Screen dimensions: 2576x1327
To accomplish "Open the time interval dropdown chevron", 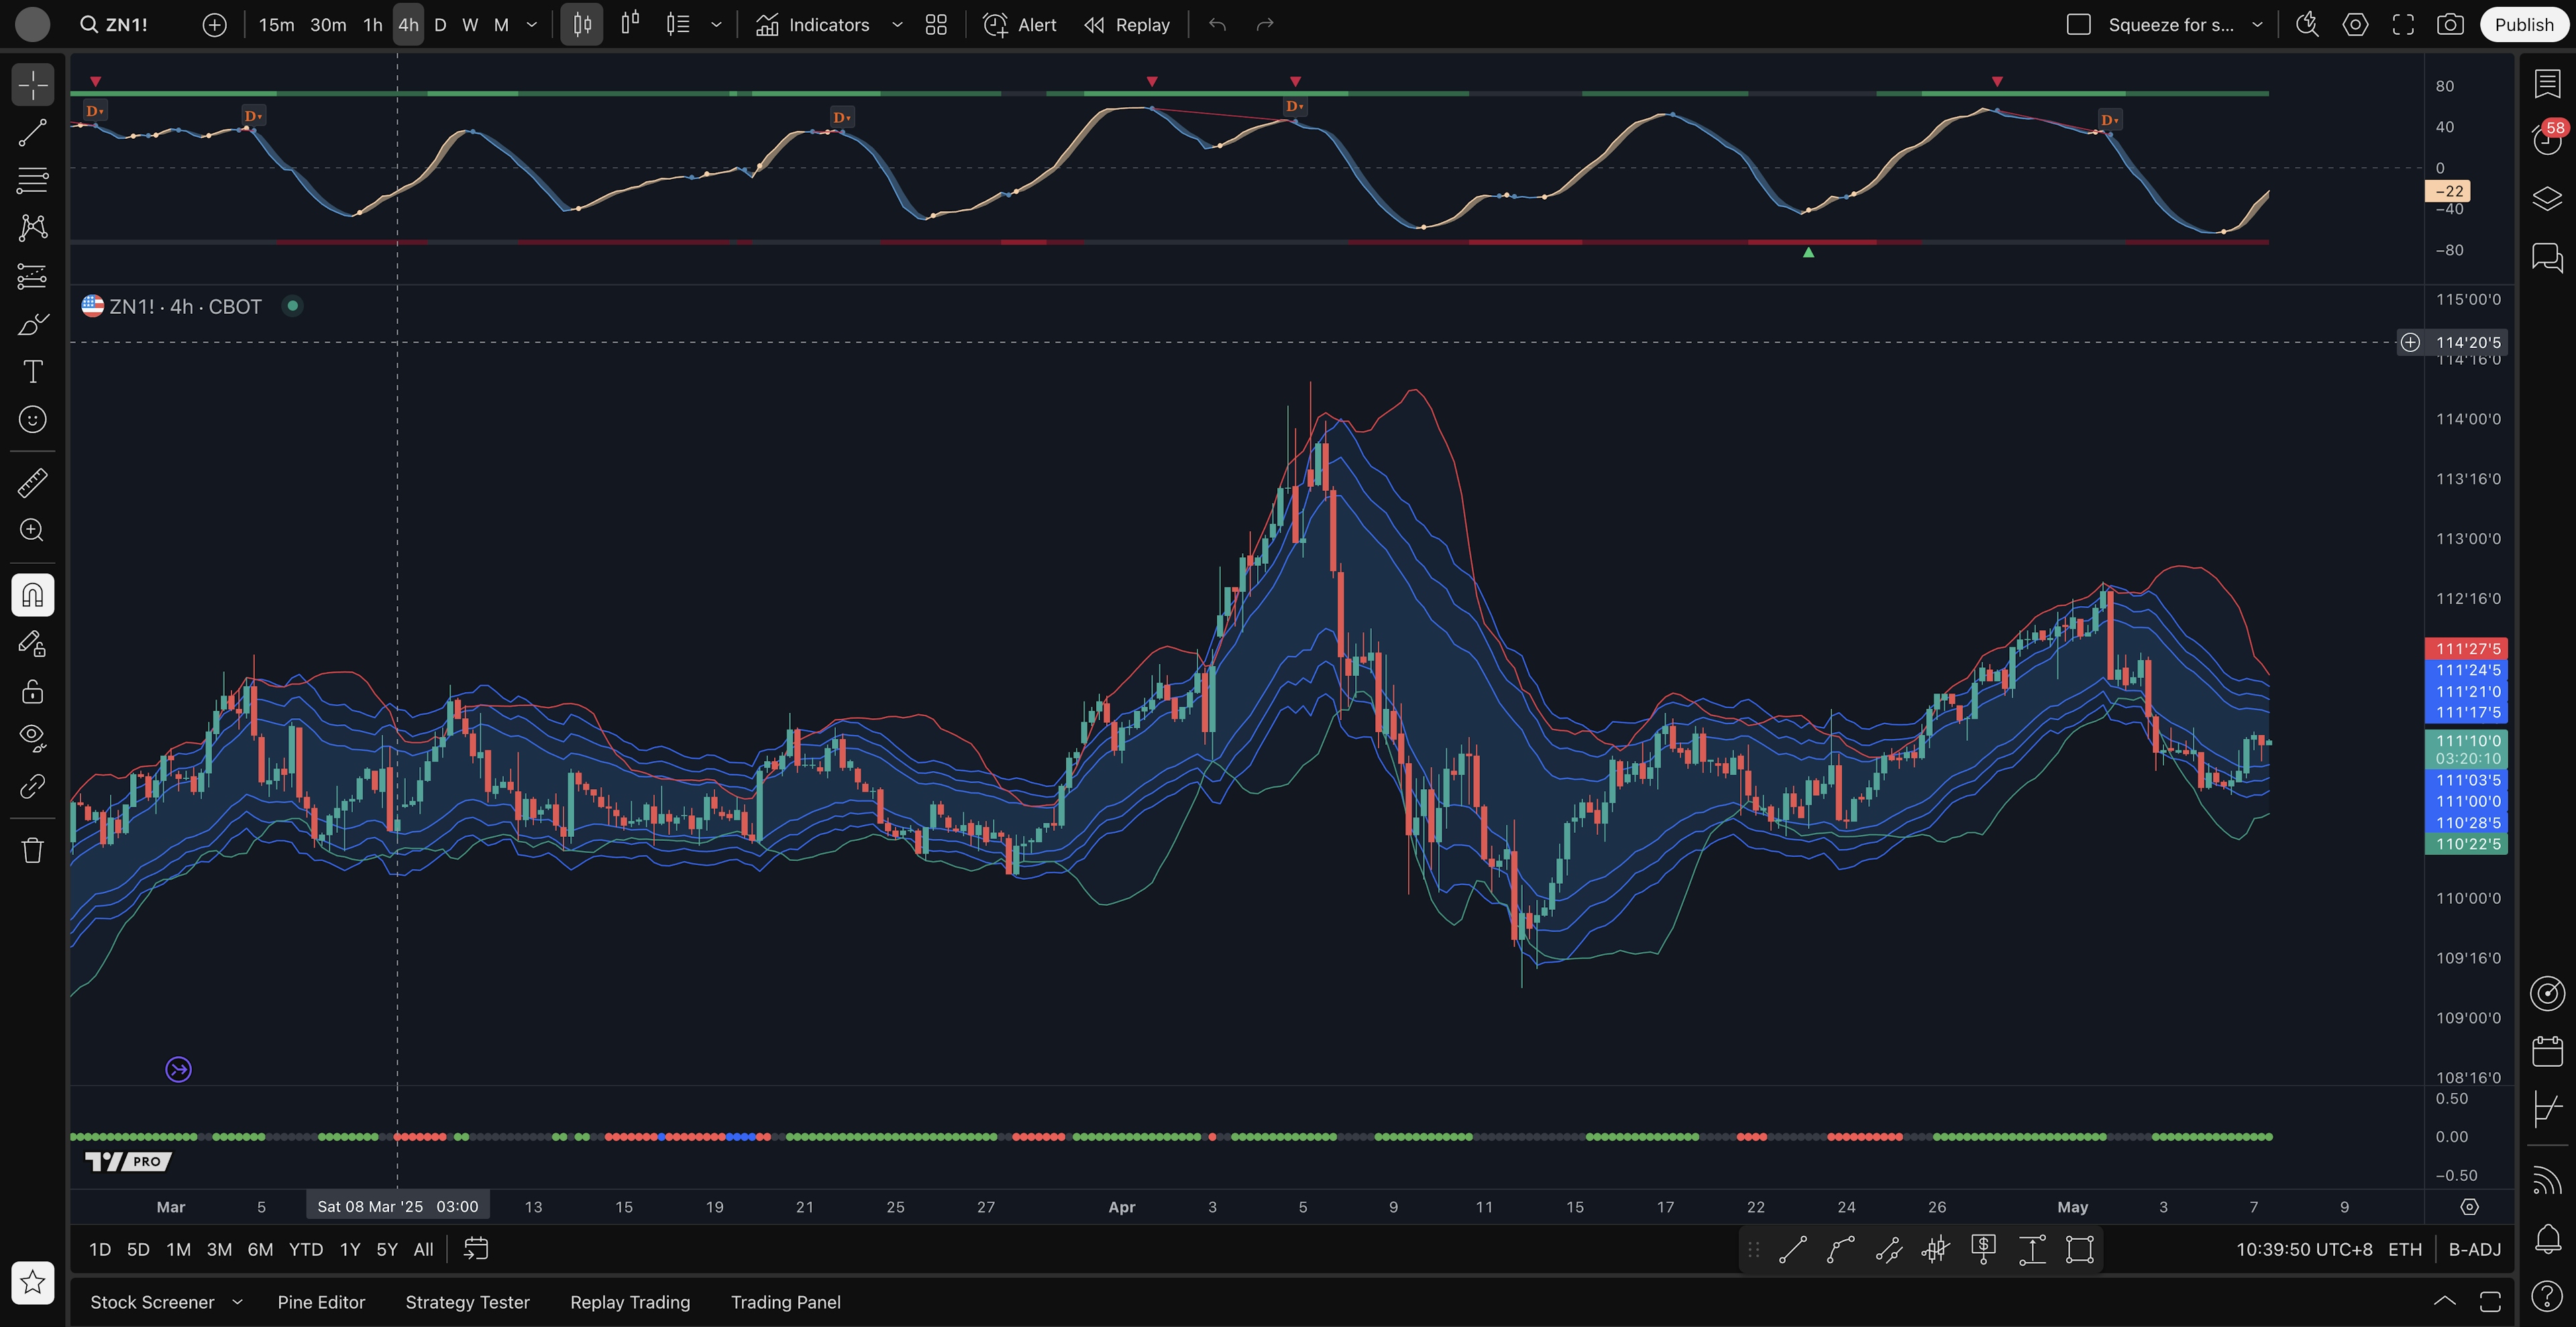I will [532, 25].
